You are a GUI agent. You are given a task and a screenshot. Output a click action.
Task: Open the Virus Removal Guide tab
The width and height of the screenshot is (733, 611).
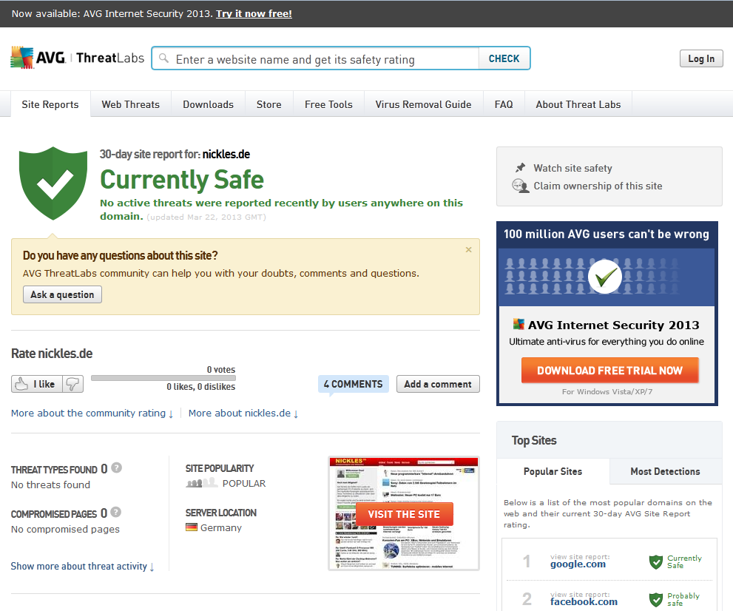point(424,104)
